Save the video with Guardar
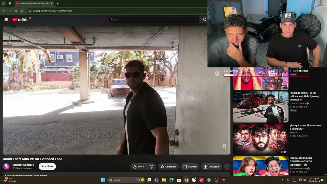Viewport: 327px width, 184px height. point(190,167)
